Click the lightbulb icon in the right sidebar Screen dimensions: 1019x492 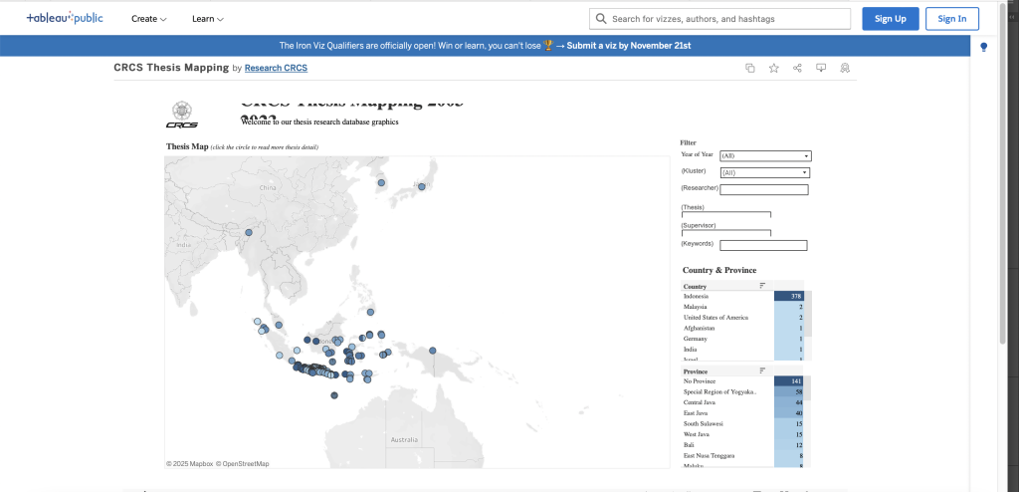(x=984, y=47)
